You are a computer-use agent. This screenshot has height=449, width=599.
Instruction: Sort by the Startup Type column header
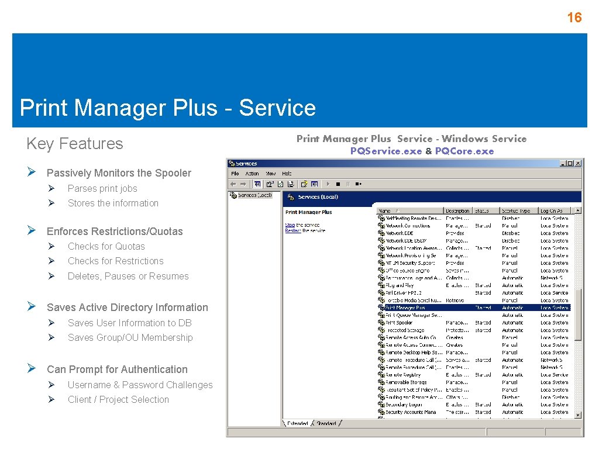coord(519,210)
